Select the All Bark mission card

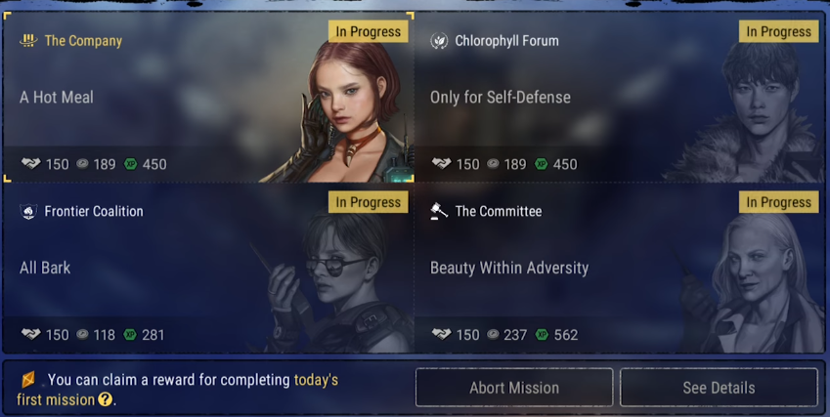click(x=208, y=268)
